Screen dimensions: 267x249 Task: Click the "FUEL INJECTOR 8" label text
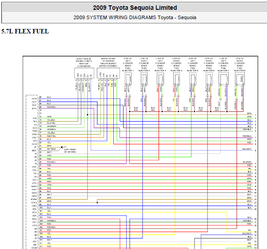point(240,69)
